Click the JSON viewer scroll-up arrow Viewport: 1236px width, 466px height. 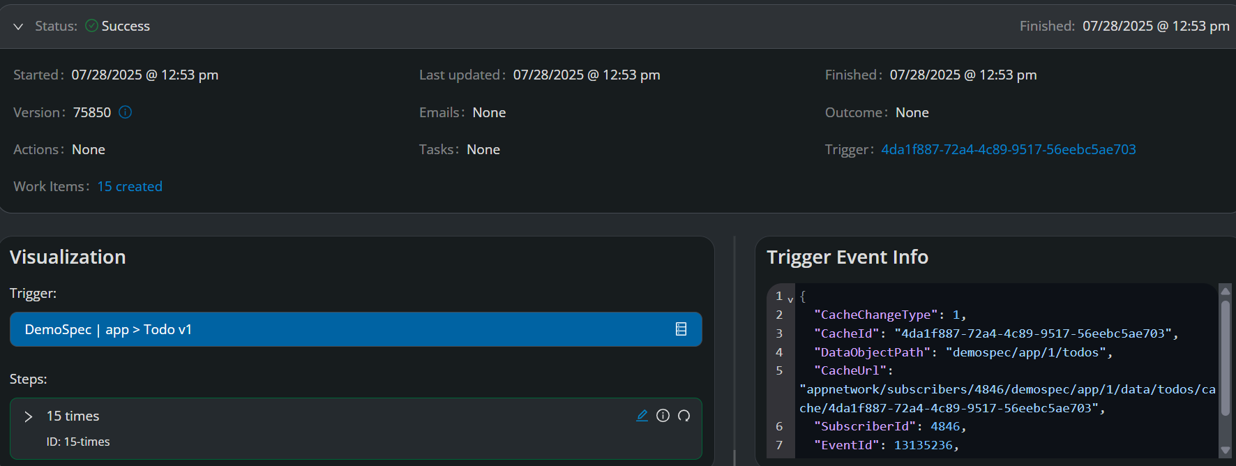click(x=1225, y=290)
